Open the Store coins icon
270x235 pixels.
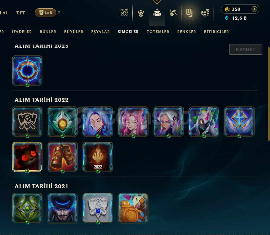pyautogui.click(x=205, y=13)
